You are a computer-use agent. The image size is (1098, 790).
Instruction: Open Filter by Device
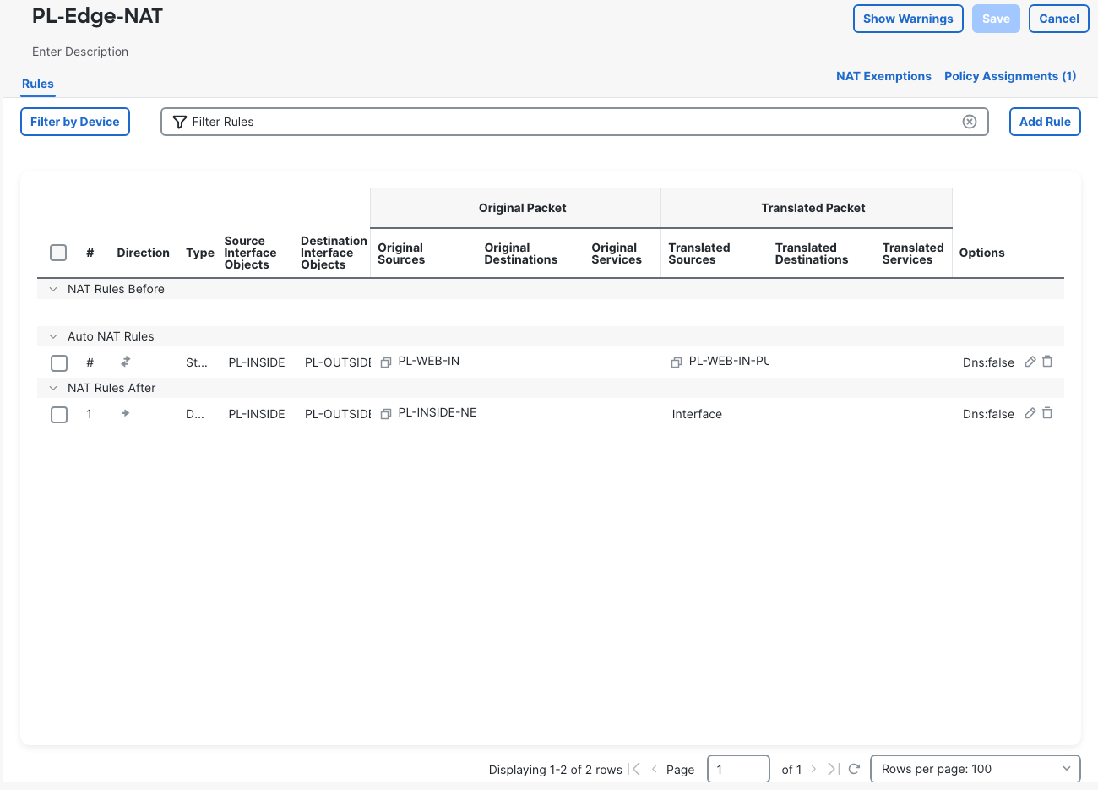(75, 122)
